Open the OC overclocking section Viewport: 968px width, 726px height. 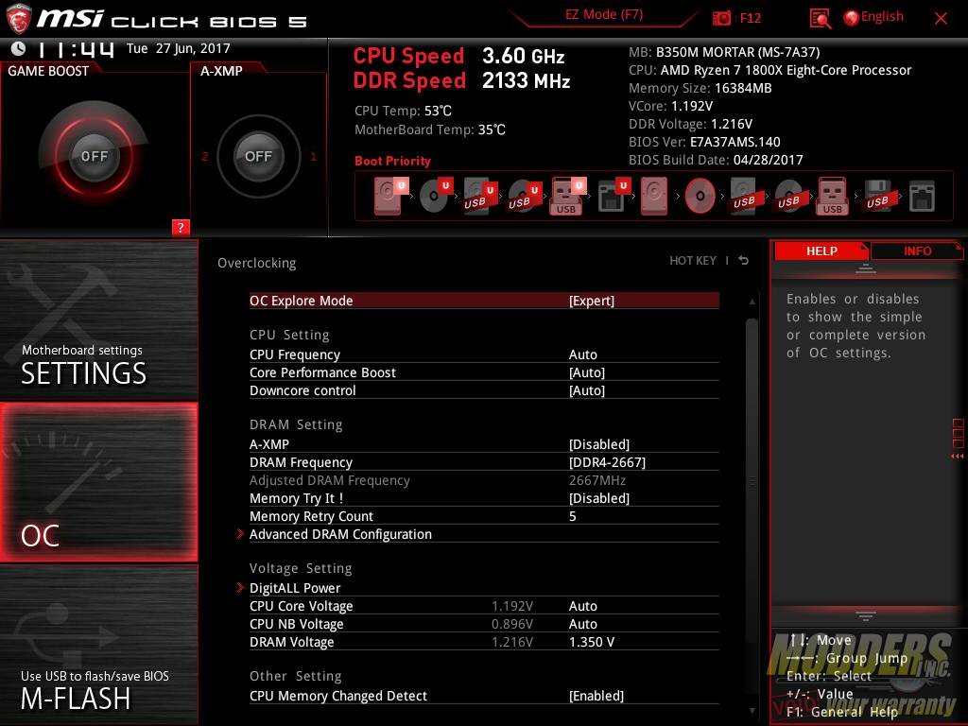pyautogui.click(x=98, y=482)
